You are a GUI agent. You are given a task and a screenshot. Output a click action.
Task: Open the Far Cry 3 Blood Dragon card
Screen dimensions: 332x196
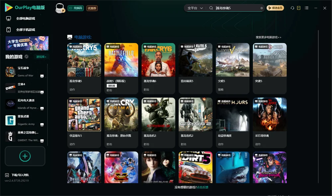pyautogui.click(x=270, y=167)
